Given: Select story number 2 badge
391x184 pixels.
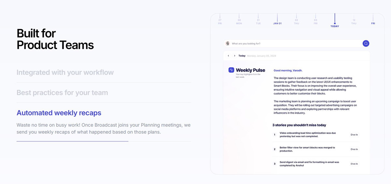Looking at the screenshot, I should (275, 149).
